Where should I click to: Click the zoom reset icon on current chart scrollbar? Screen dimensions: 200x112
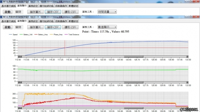[19, 108]
